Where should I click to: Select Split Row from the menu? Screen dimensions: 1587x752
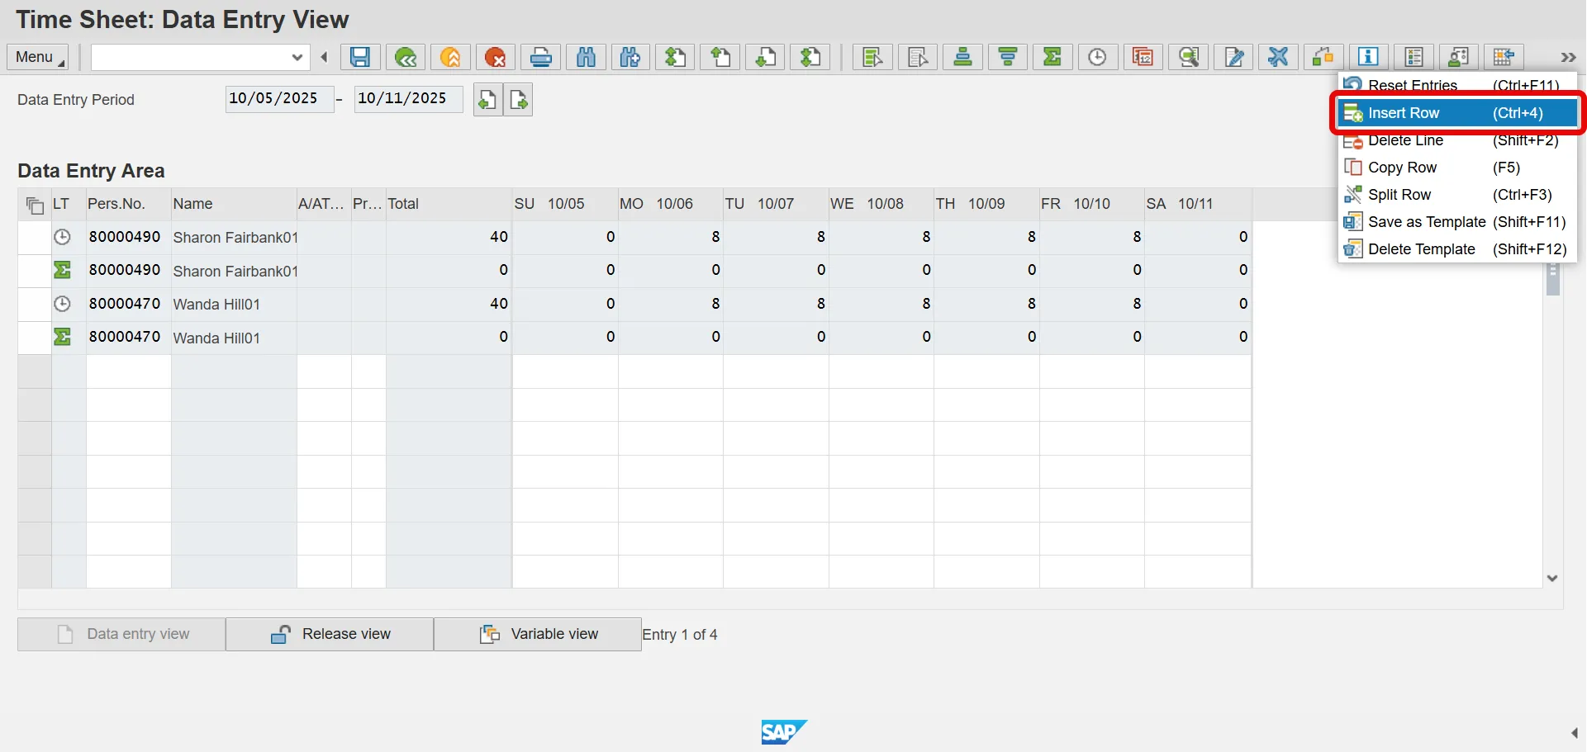1457,195
